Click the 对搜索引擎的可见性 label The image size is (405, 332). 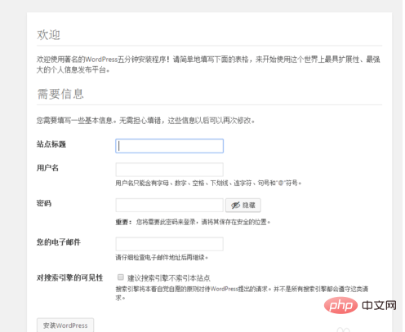[69, 277]
